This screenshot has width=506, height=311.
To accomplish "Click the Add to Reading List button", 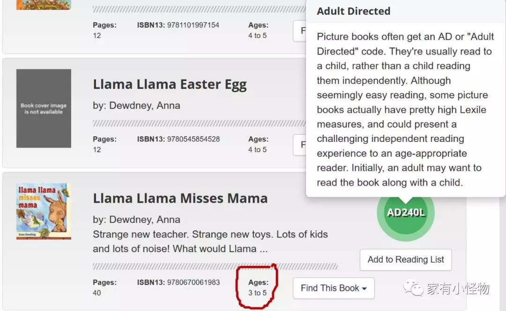I will tap(406, 259).
